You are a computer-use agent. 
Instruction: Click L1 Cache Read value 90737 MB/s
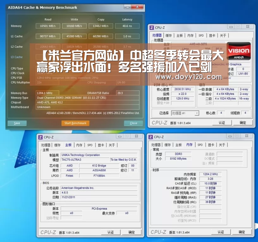pyautogui.click(x=48, y=36)
